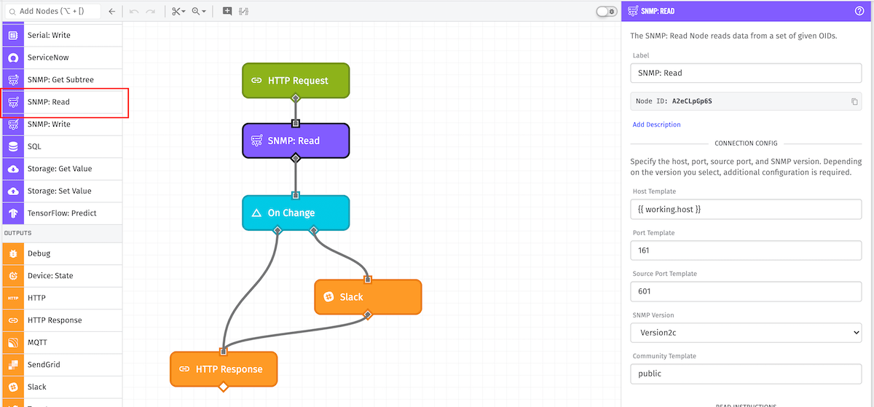
Task: Click the ServiceNow label in palette
Action: coord(48,58)
